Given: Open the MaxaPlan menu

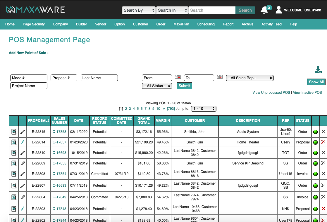Looking at the screenshot, I should pyautogui.click(x=181, y=24).
